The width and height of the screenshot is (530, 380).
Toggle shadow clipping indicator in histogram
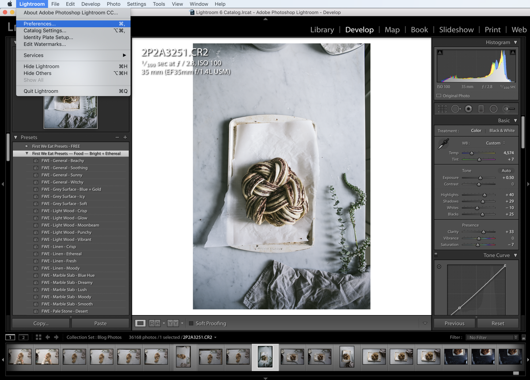pyautogui.click(x=440, y=53)
